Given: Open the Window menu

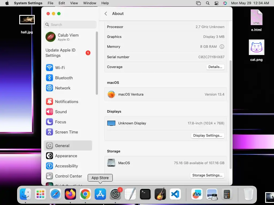Looking at the screenshot, I should 90,3.
